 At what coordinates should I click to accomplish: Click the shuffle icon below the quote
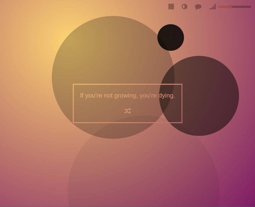point(127,111)
